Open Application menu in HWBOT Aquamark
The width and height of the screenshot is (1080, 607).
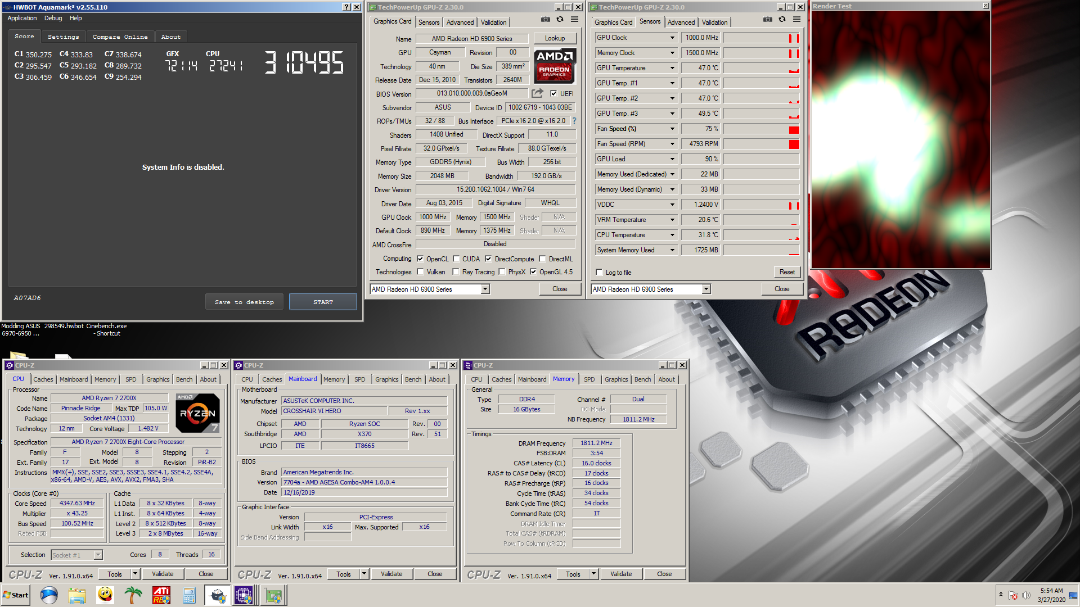tap(22, 18)
